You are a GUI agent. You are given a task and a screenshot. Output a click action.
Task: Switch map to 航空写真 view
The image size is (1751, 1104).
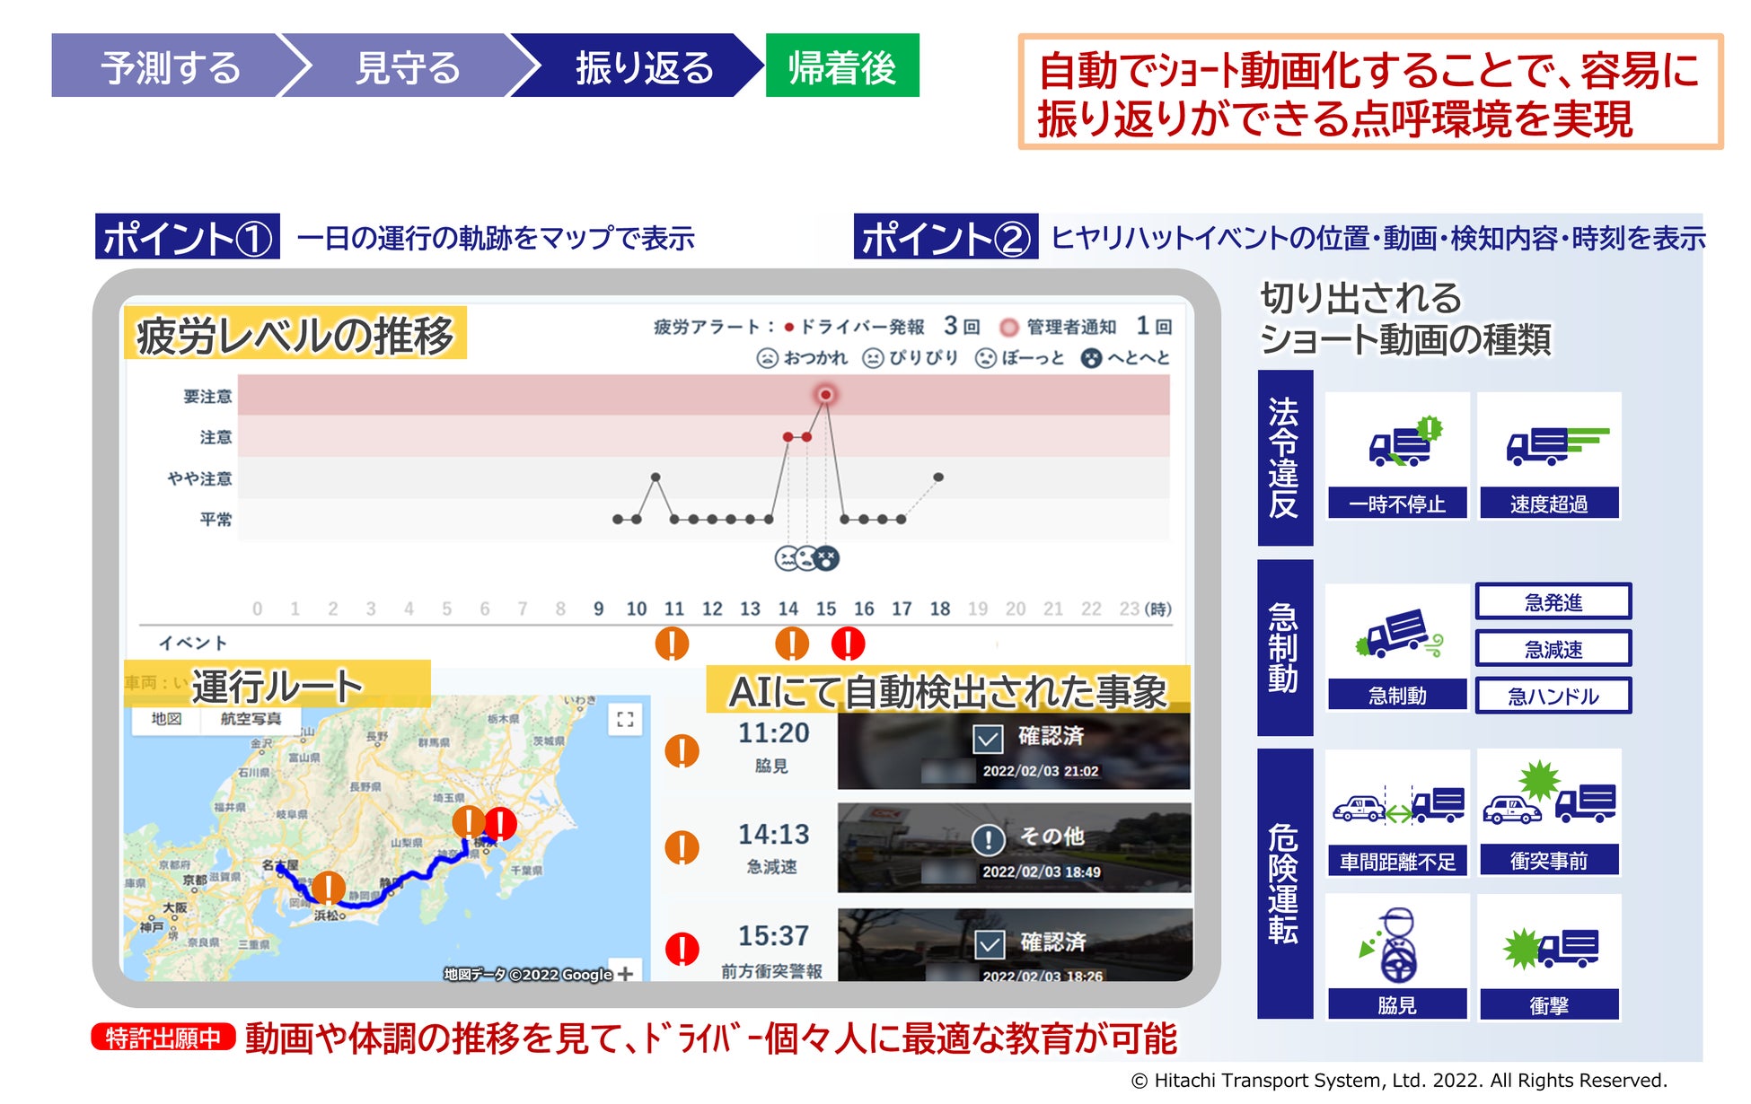click(x=251, y=719)
